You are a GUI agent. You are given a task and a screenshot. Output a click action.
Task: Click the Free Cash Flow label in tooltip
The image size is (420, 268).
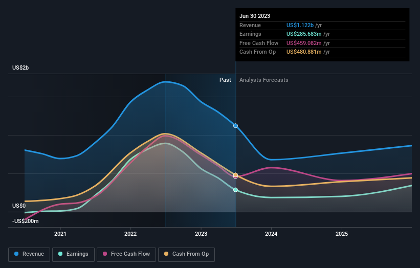click(259, 43)
